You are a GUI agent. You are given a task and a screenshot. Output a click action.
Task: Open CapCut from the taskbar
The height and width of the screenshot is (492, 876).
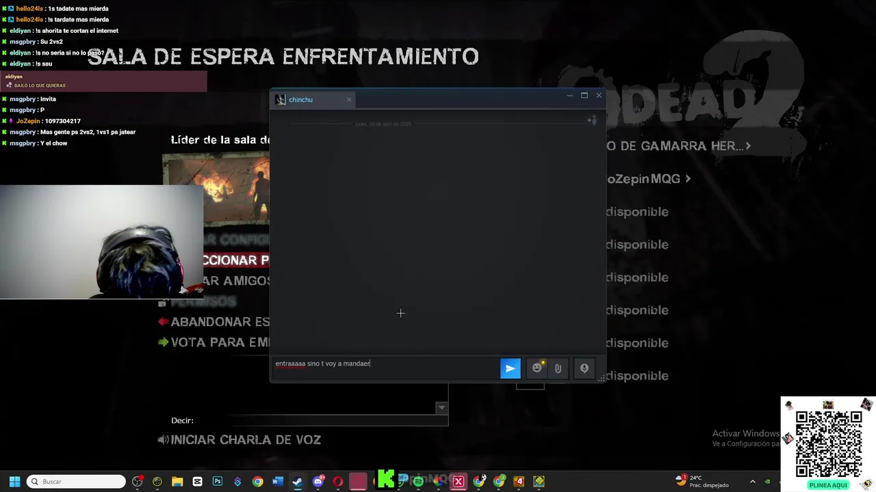198,482
